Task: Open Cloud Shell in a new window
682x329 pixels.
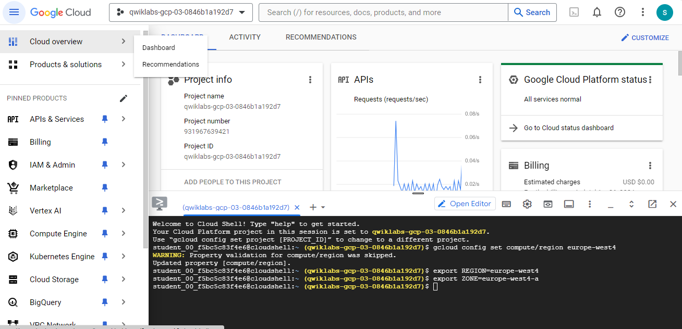Action: pyautogui.click(x=652, y=204)
